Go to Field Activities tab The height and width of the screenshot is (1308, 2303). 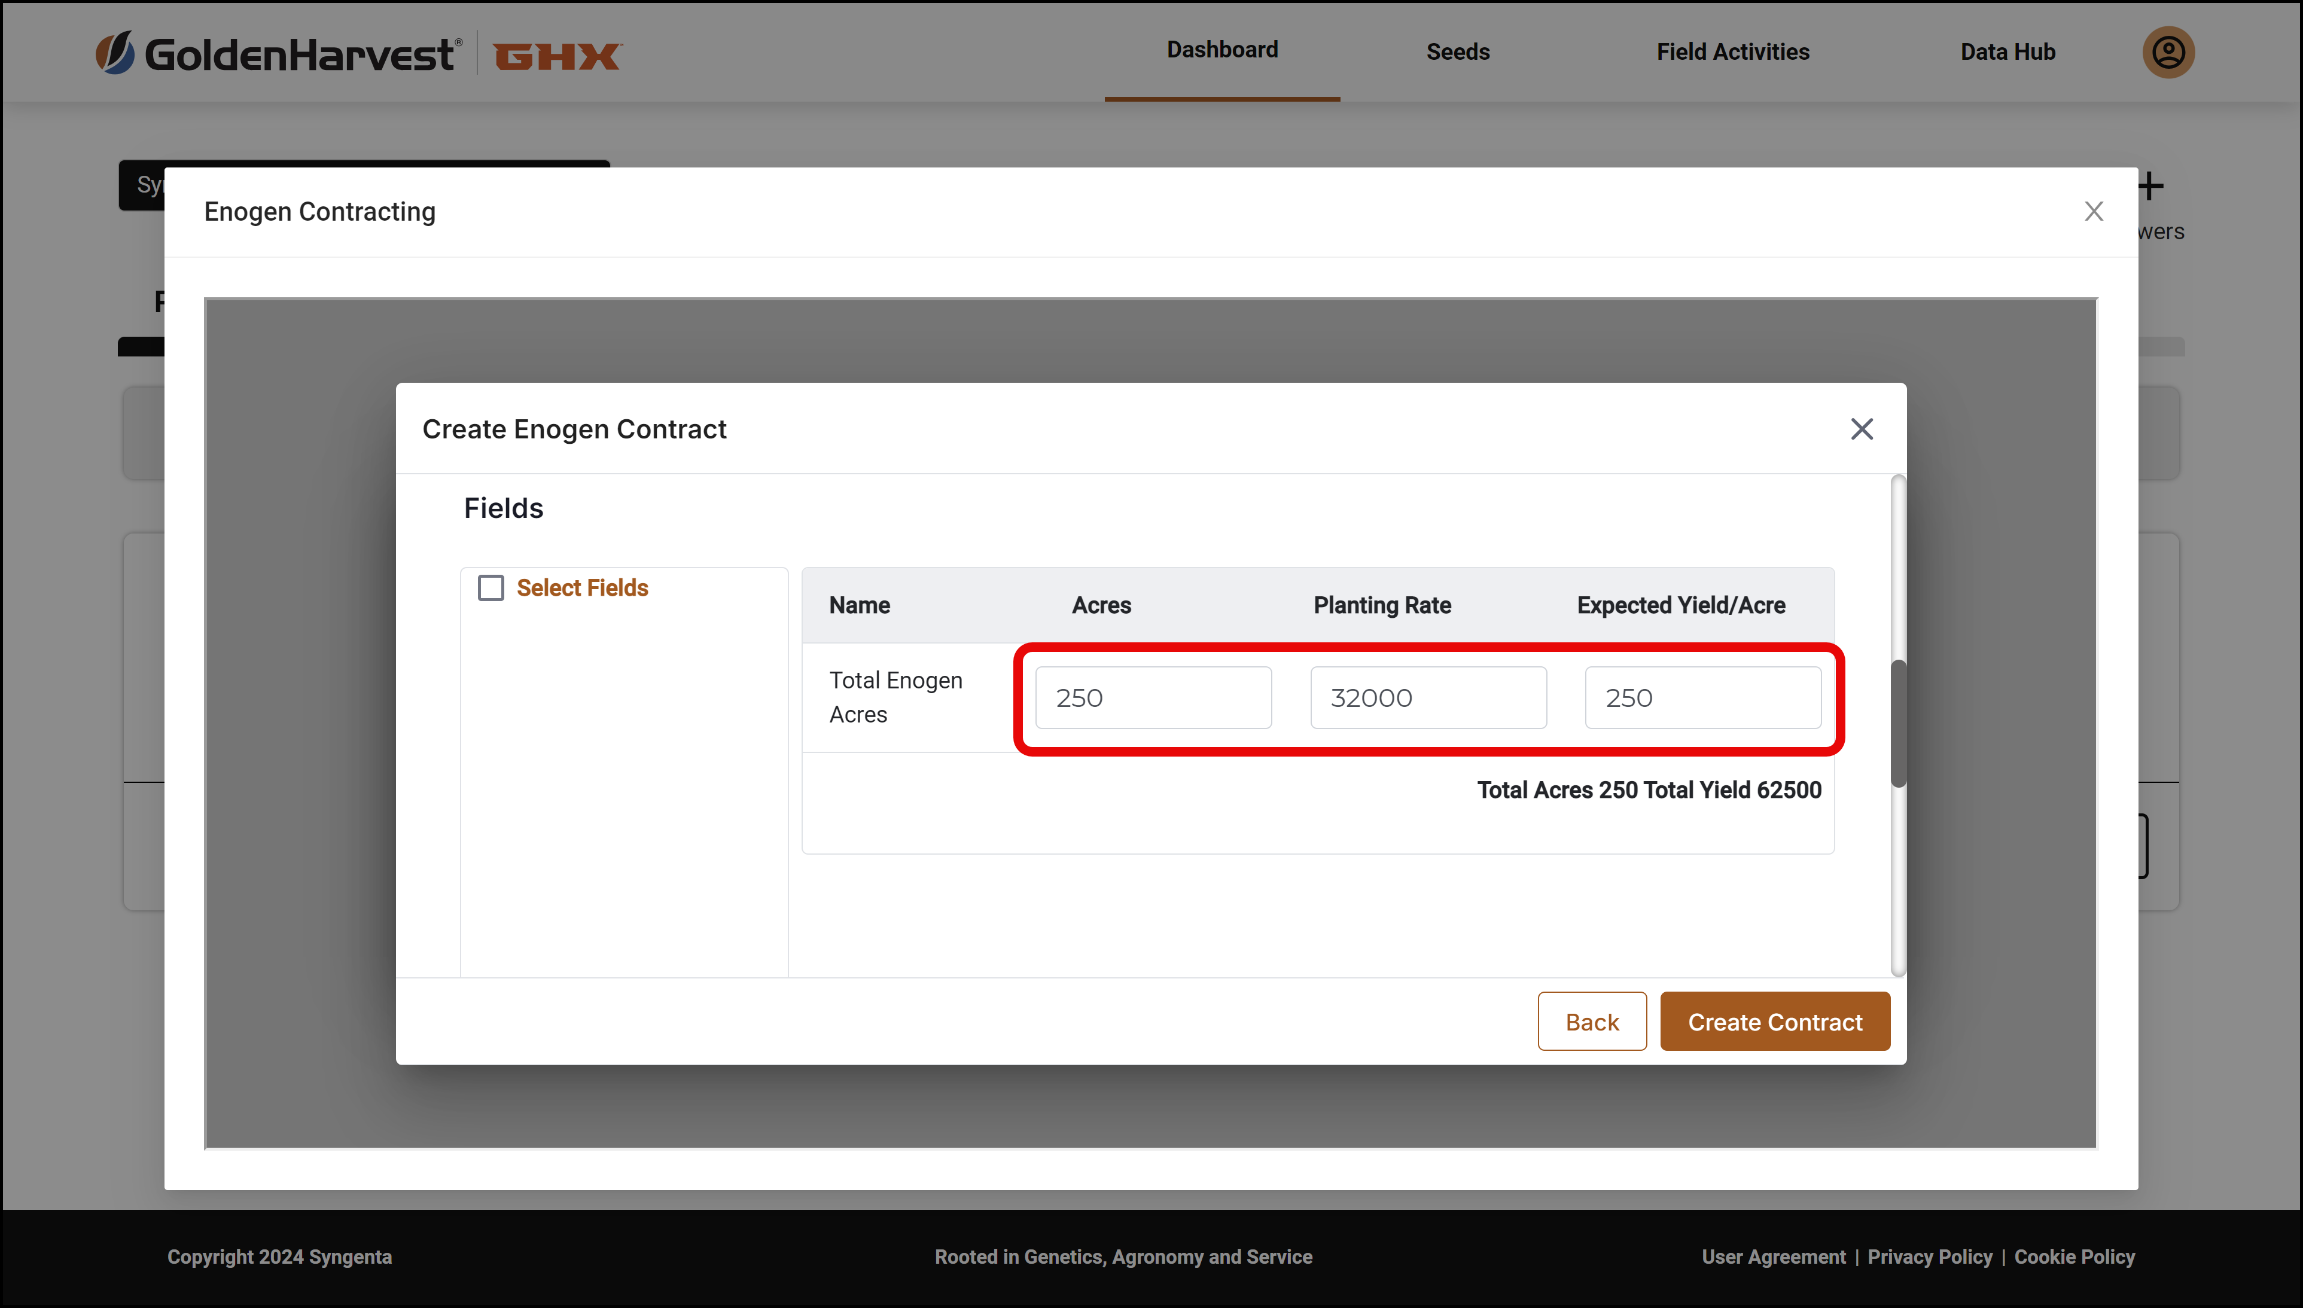click(x=1733, y=52)
